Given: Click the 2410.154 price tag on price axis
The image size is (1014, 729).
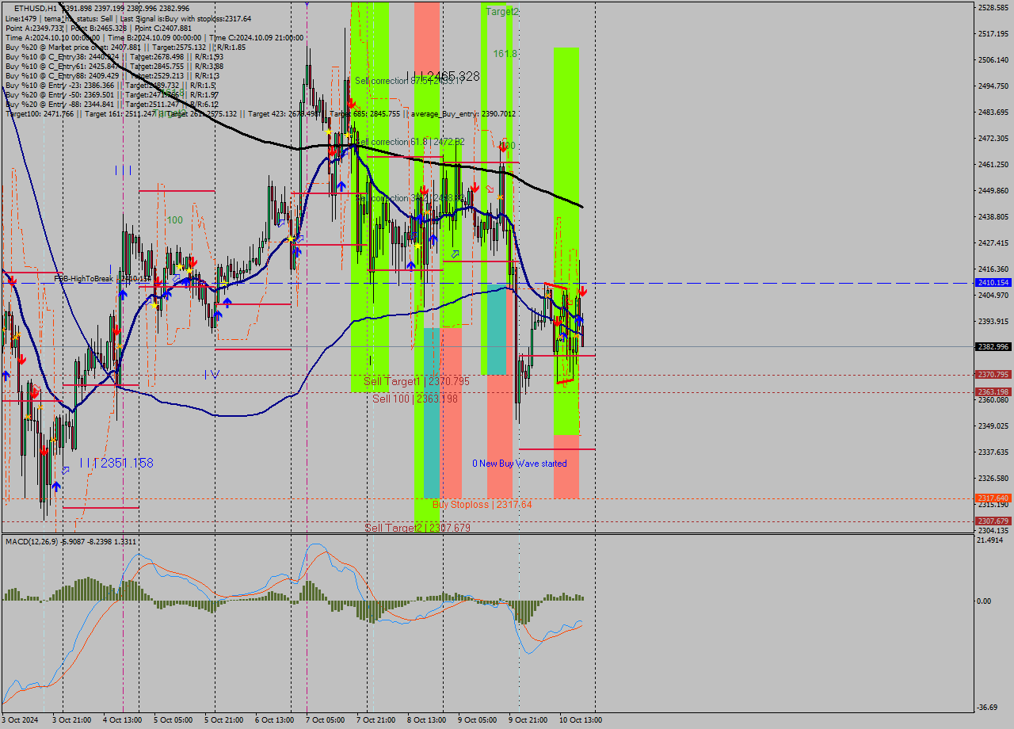Looking at the screenshot, I should click(x=993, y=283).
